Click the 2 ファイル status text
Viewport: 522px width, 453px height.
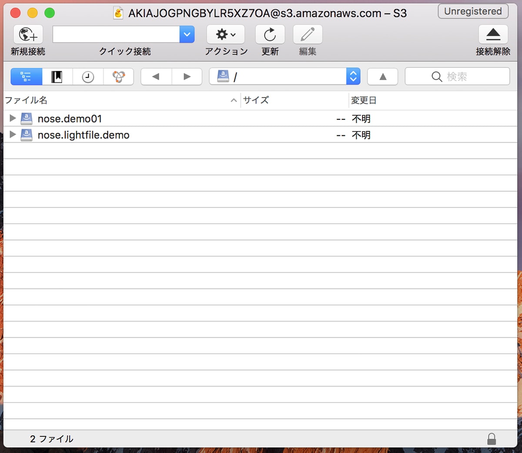[x=52, y=439]
